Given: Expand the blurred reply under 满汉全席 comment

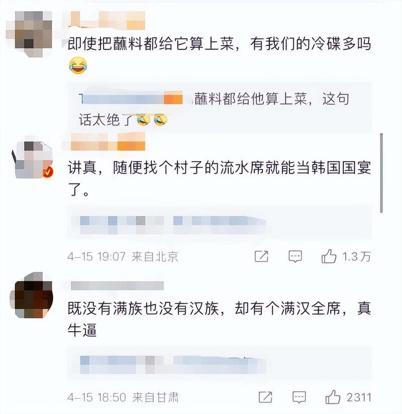Looking at the screenshot, I should (220, 364).
